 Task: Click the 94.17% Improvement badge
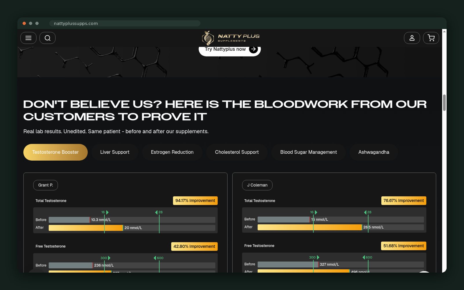[195, 201]
